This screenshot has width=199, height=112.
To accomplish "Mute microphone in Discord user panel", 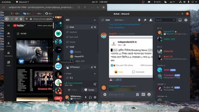I will (86, 97).
